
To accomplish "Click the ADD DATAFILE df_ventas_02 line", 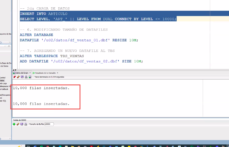I will click(x=81, y=61).
